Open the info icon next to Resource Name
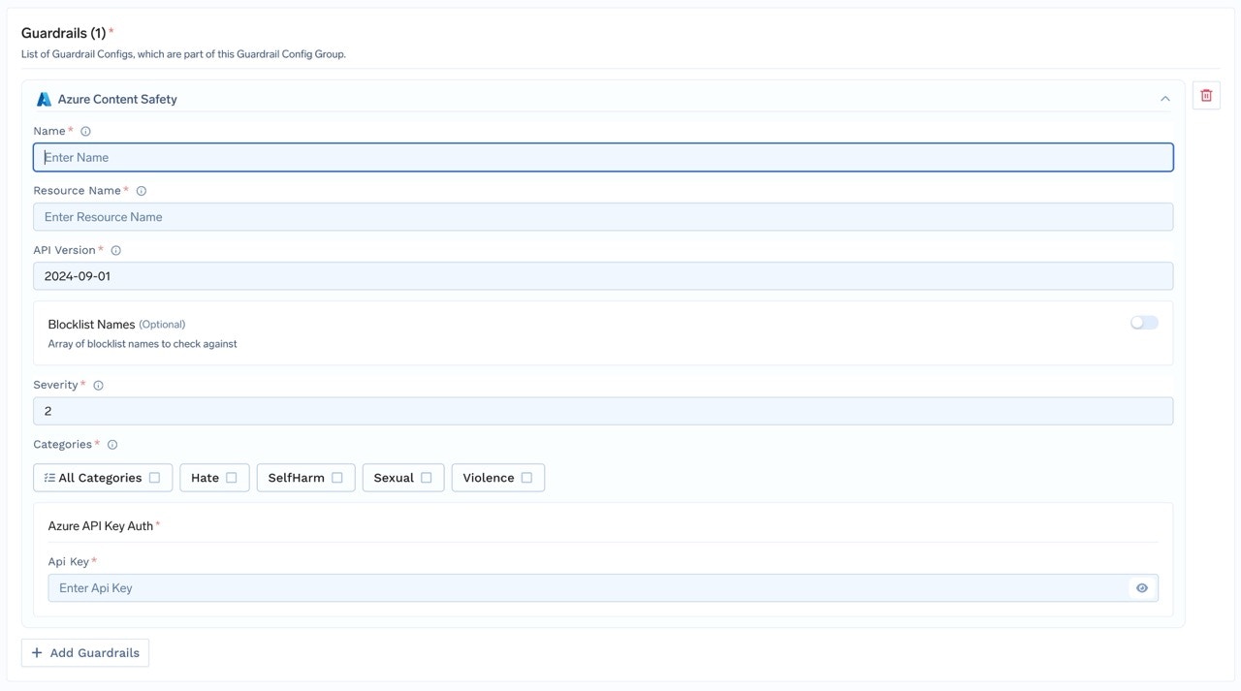The image size is (1241, 691). coord(142,191)
